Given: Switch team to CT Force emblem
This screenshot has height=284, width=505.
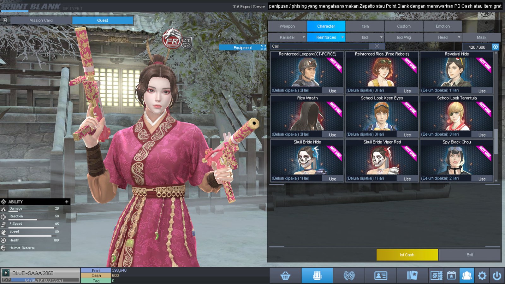Looking at the screenshot, I should (x=186, y=42).
